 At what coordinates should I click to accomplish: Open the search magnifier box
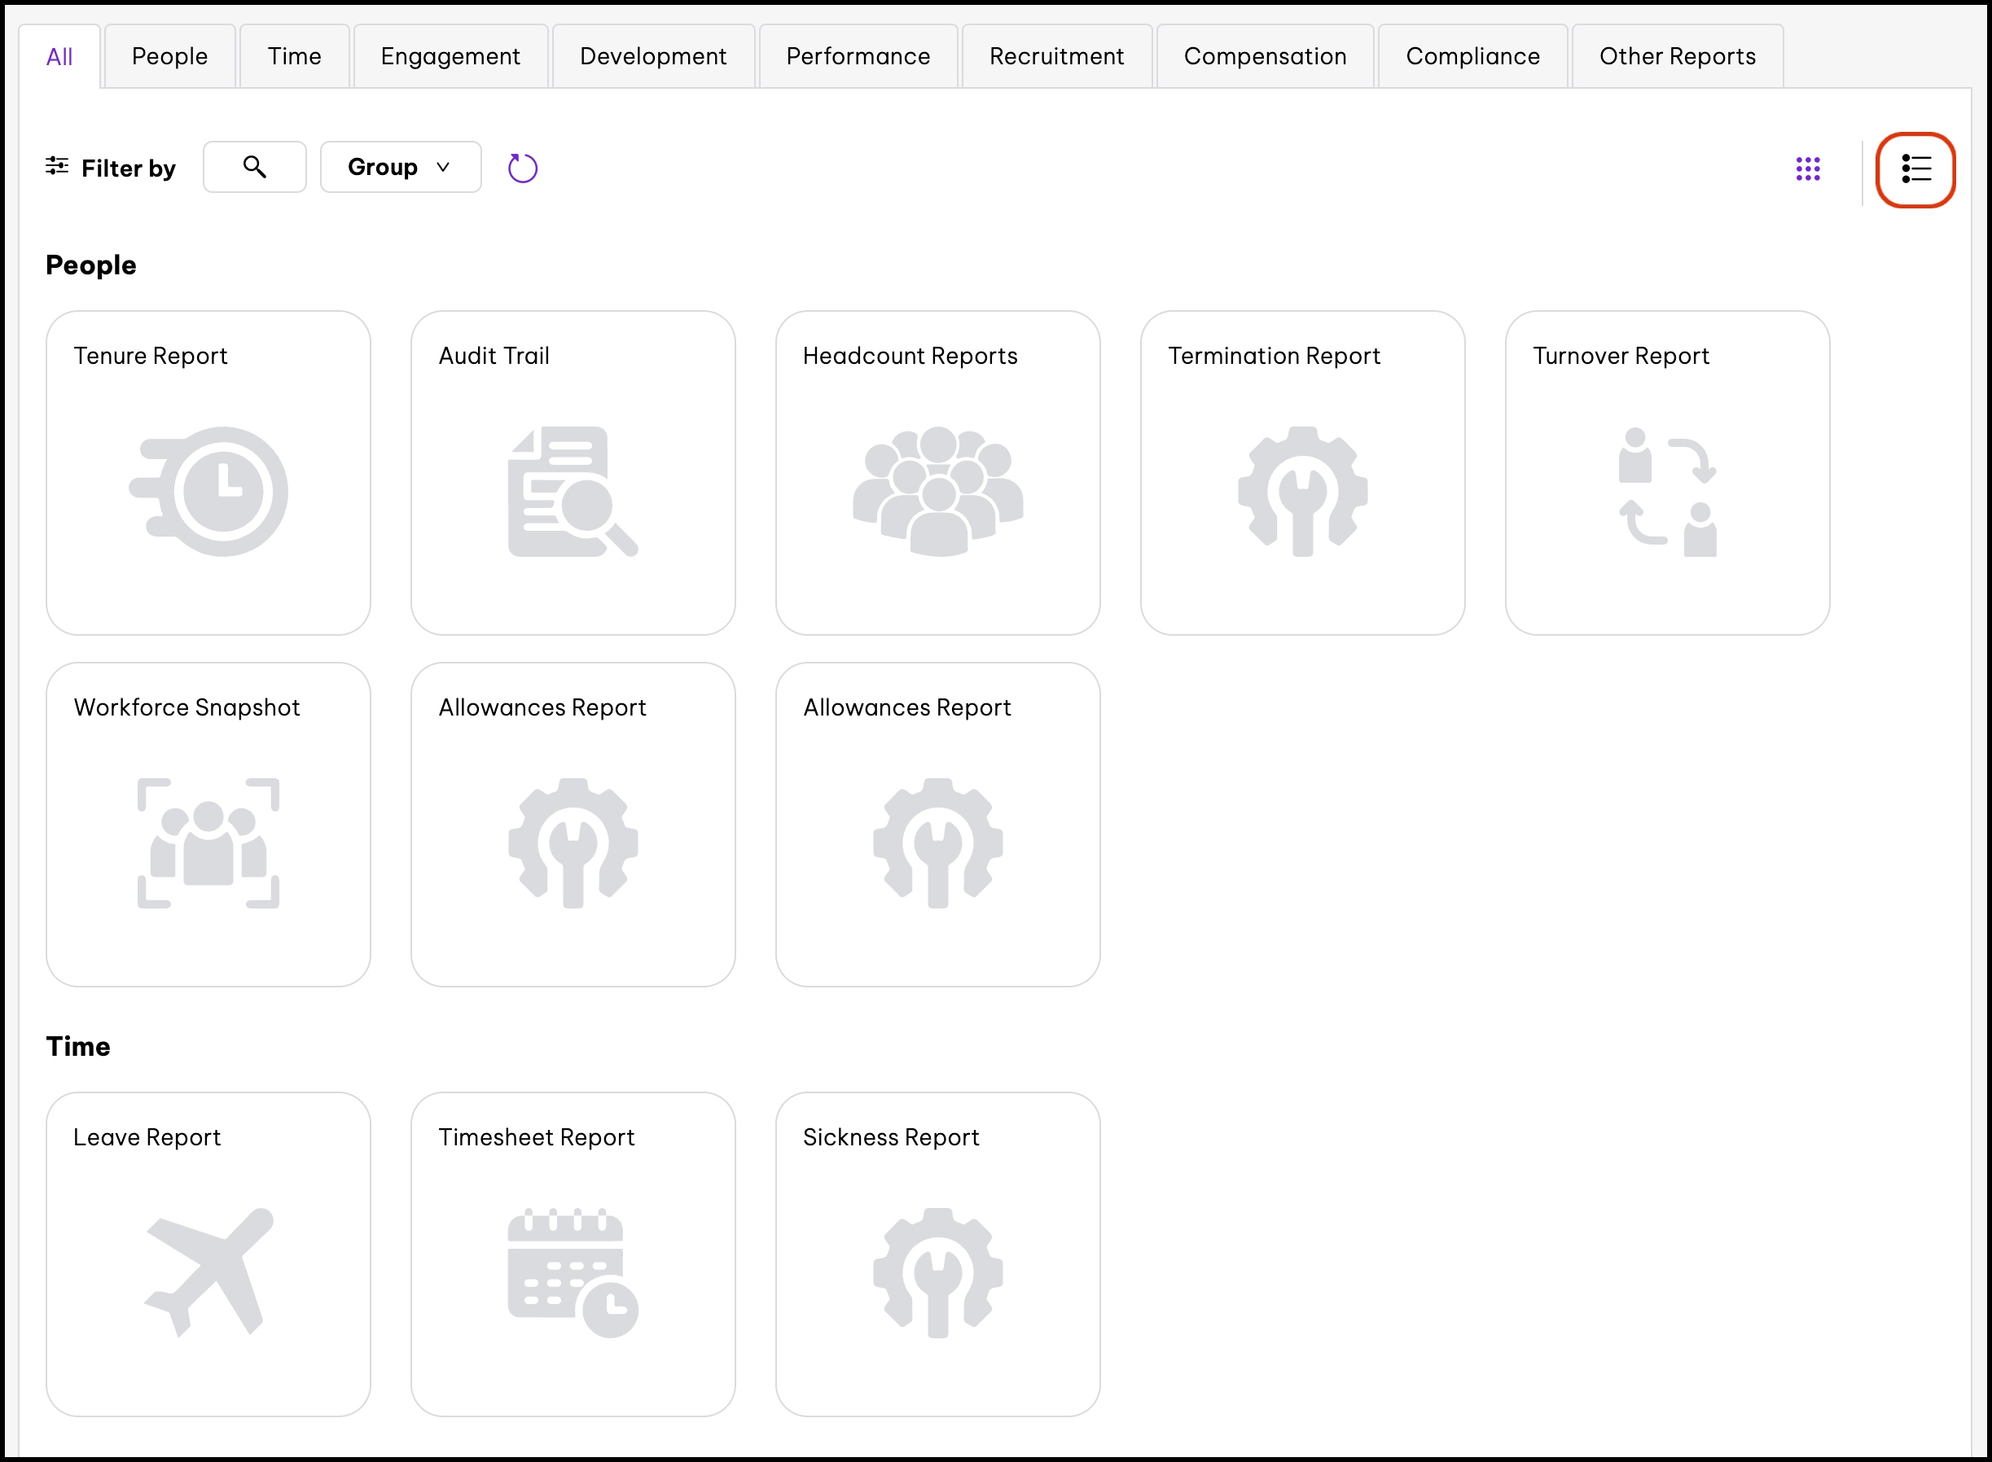click(255, 167)
